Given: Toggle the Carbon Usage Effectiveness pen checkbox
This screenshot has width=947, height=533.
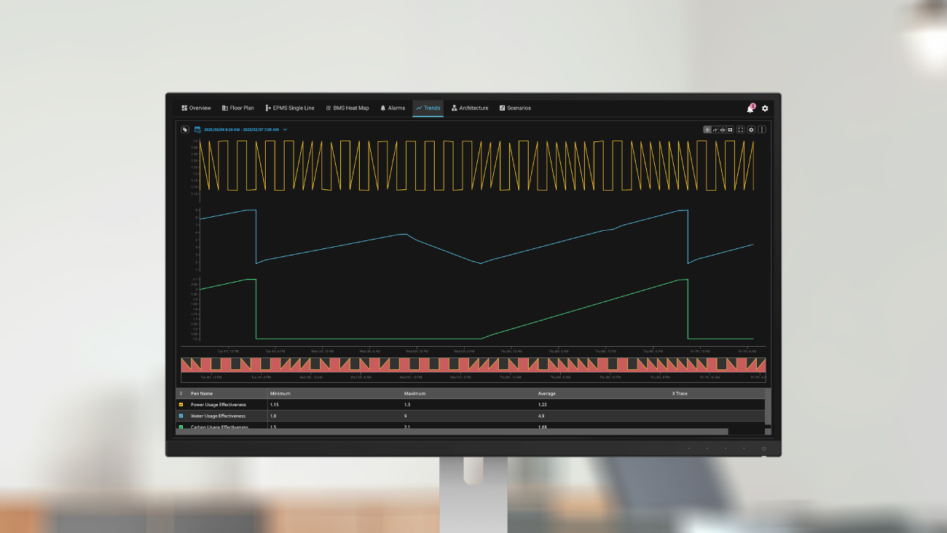Looking at the screenshot, I should [x=181, y=427].
